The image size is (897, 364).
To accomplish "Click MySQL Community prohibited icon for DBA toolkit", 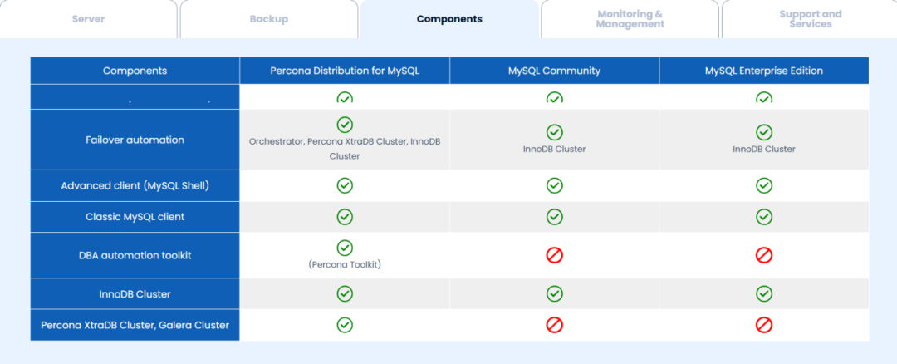I will tap(554, 255).
